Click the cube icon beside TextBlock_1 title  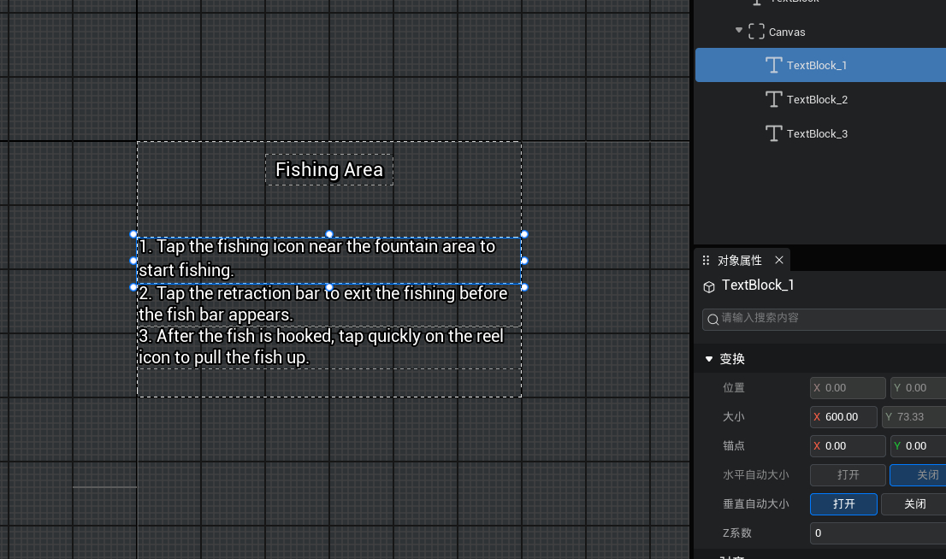point(709,287)
